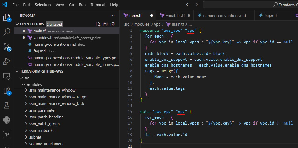The width and height of the screenshot is (298, 148).
Task: Open the Go menu
Action: [71, 5]
